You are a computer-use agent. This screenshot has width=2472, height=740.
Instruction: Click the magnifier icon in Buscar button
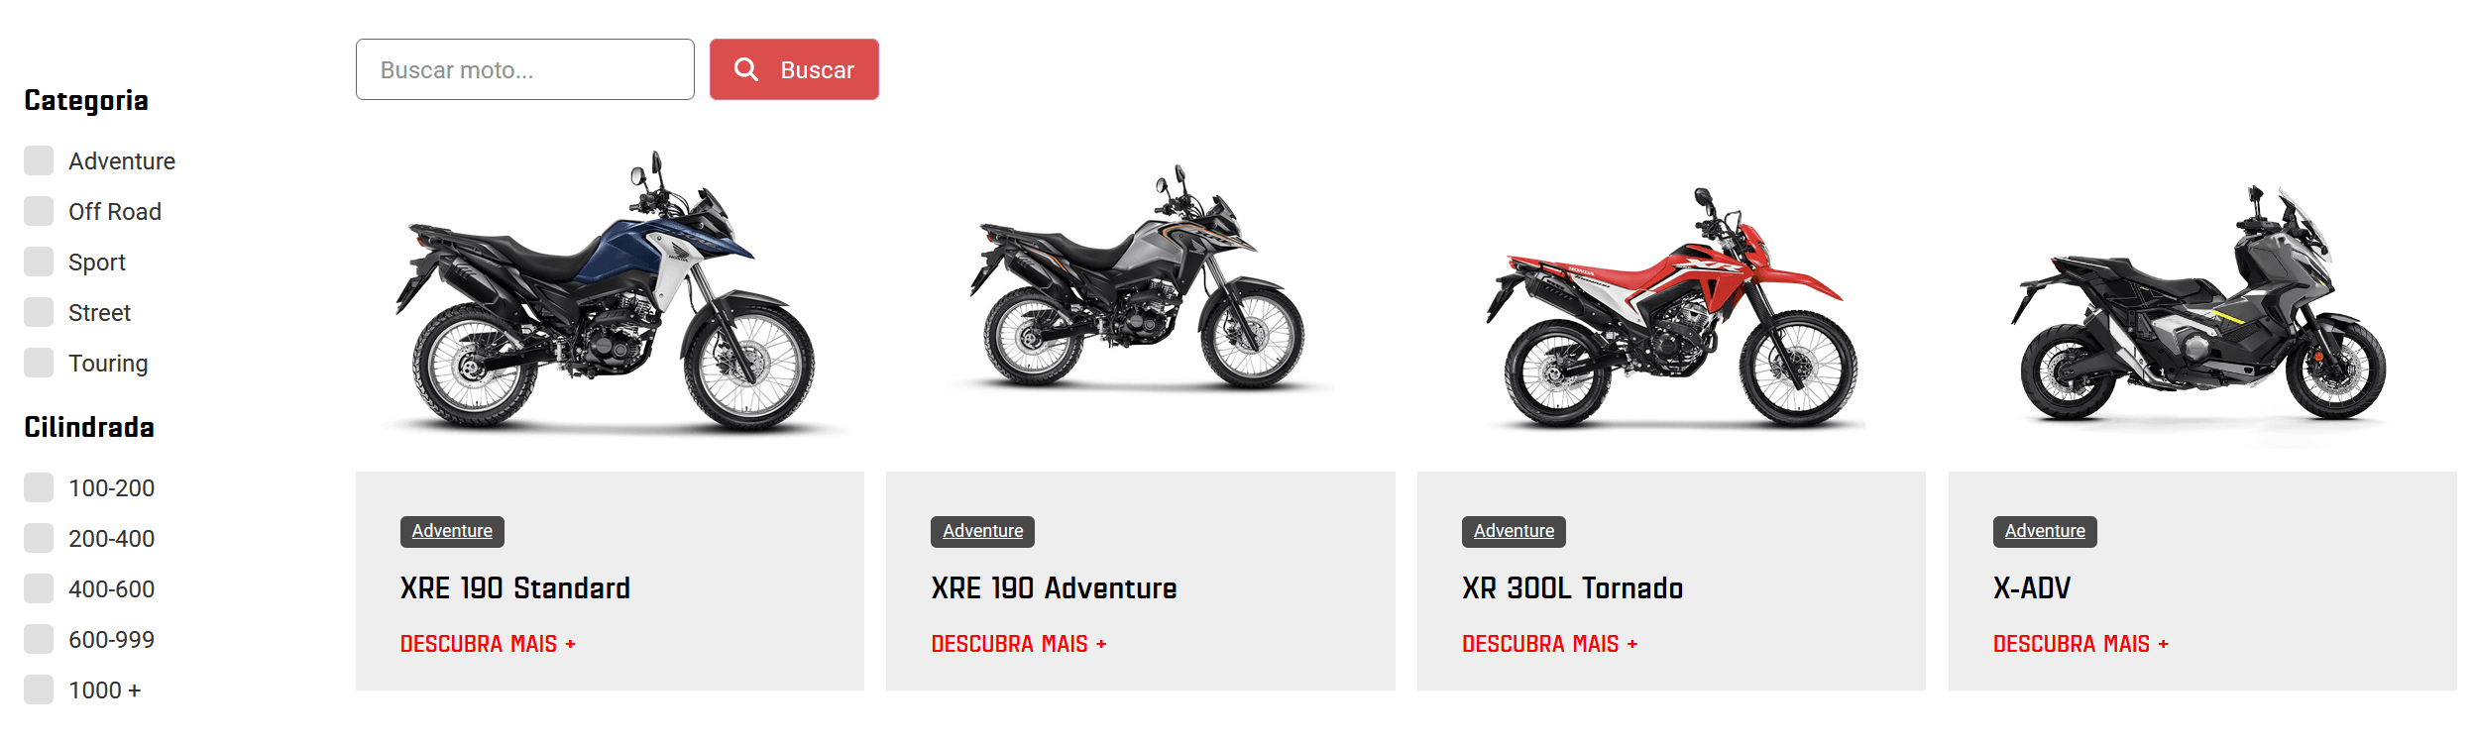(x=745, y=69)
